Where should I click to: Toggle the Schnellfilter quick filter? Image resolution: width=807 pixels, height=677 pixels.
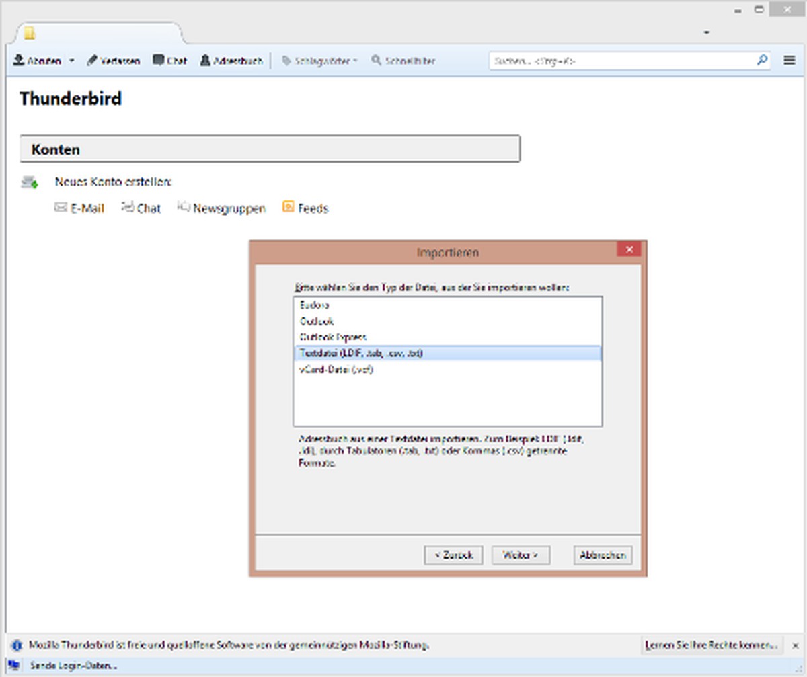coord(403,61)
